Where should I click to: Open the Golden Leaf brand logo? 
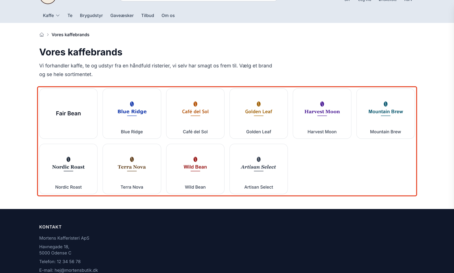pyautogui.click(x=259, y=109)
